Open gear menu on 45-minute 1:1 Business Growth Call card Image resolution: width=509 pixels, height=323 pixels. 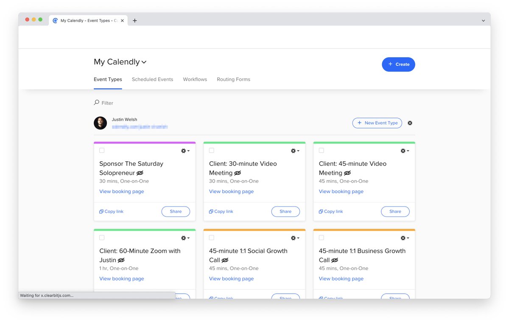tap(405, 238)
